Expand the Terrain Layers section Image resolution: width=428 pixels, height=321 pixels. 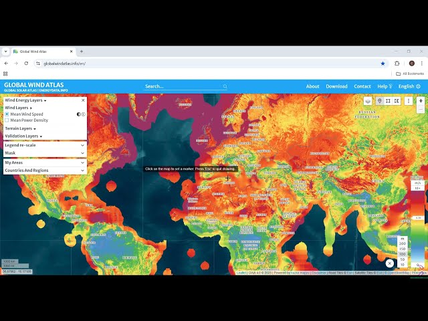pos(21,128)
